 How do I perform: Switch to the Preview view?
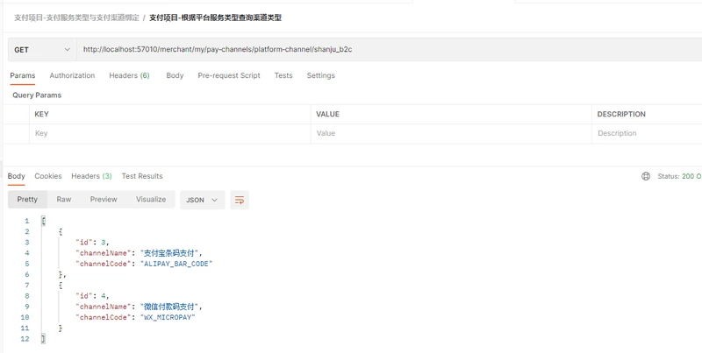click(104, 200)
